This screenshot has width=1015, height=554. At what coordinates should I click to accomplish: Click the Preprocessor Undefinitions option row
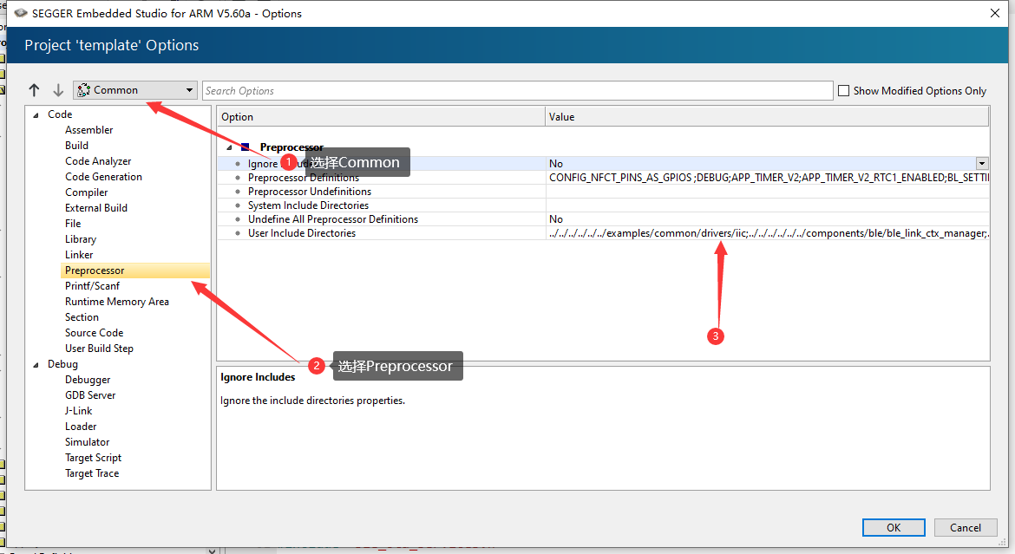tap(310, 192)
